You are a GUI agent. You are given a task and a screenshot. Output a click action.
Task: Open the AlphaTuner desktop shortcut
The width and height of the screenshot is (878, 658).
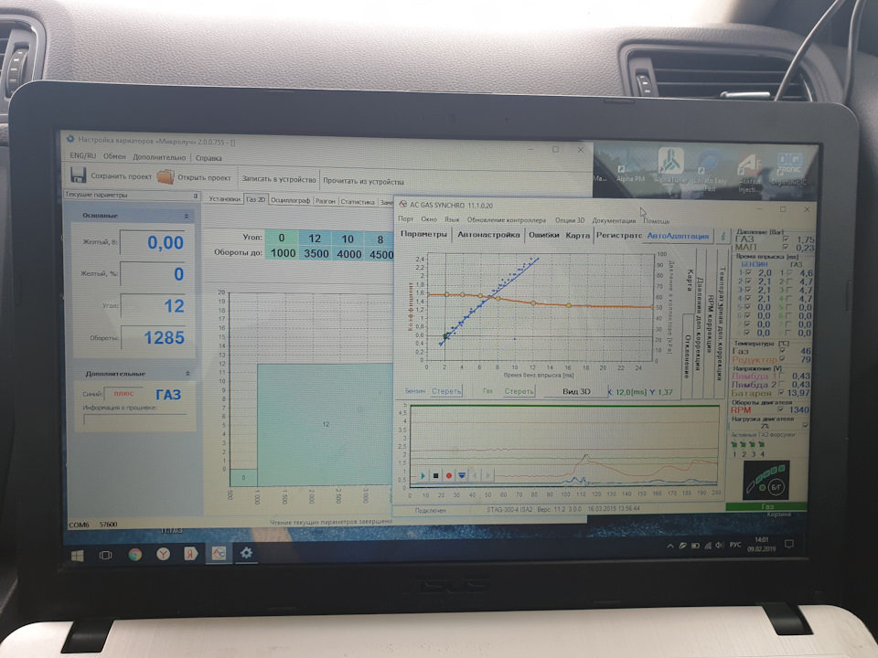point(670,165)
